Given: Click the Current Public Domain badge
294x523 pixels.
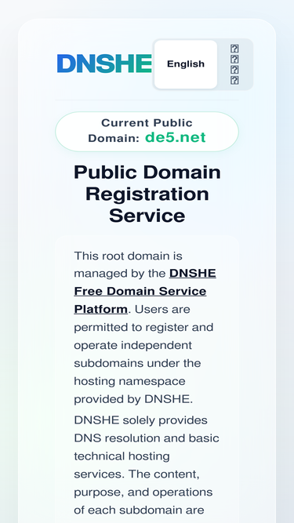Looking at the screenshot, I should (x=147, y=132).
